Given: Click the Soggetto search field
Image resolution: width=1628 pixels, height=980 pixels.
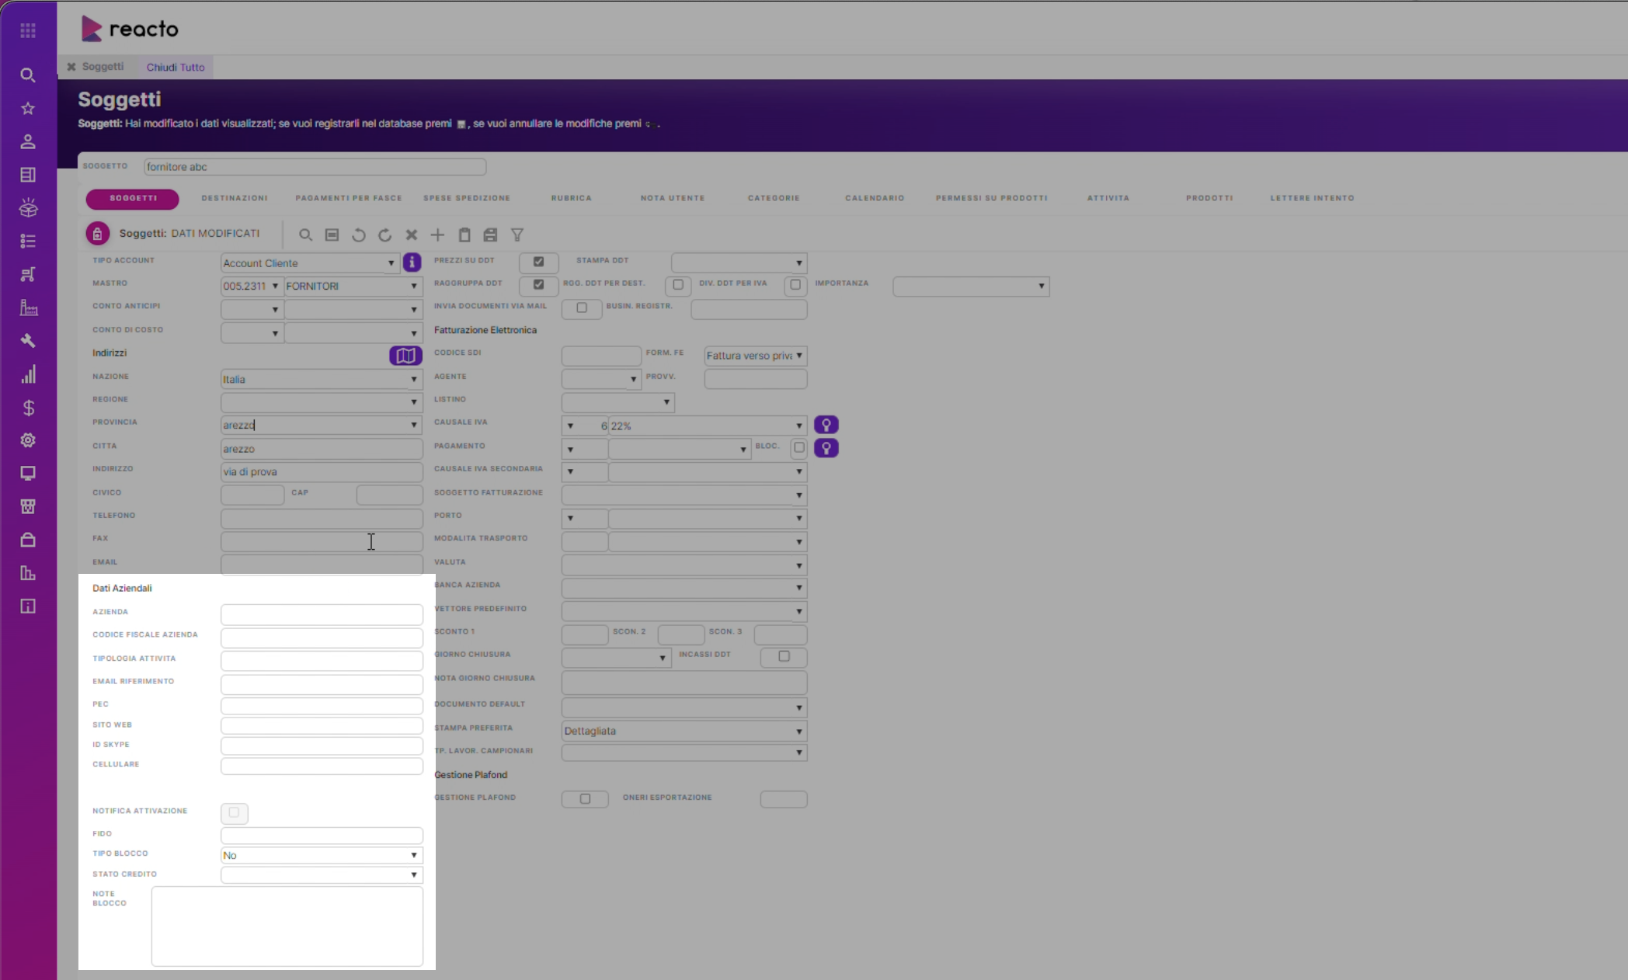Looking at the screenshot, I should point(315,167).
